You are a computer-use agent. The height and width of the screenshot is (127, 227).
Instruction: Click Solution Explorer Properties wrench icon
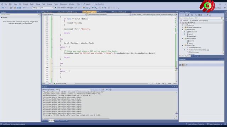point(207,15)
